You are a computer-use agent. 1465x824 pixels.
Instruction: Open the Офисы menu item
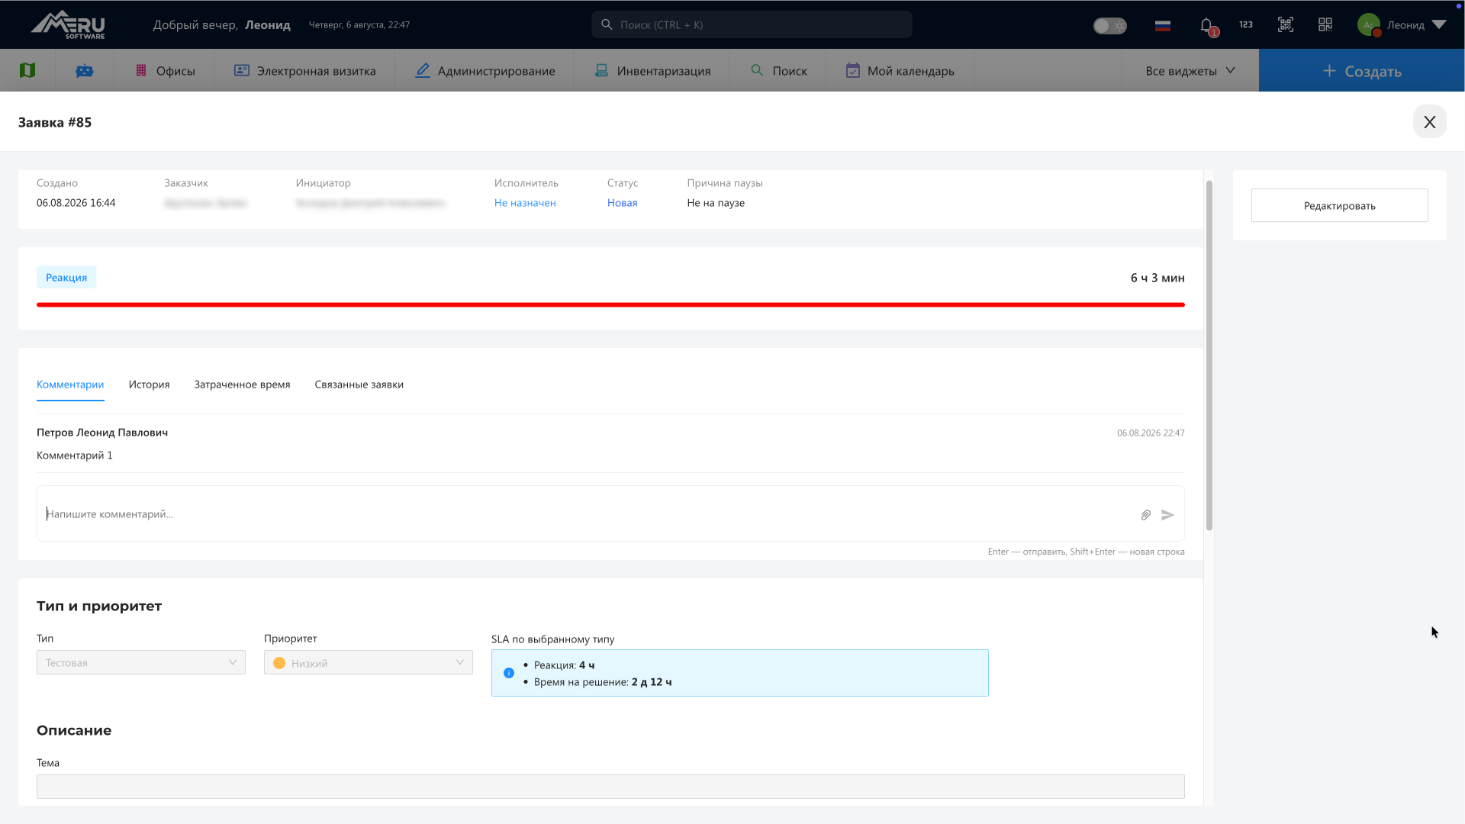[164, 70]
